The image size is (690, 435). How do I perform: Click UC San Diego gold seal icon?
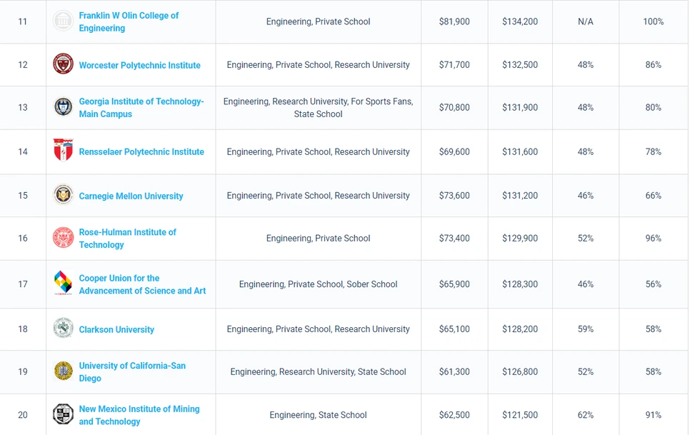(63, 371)
